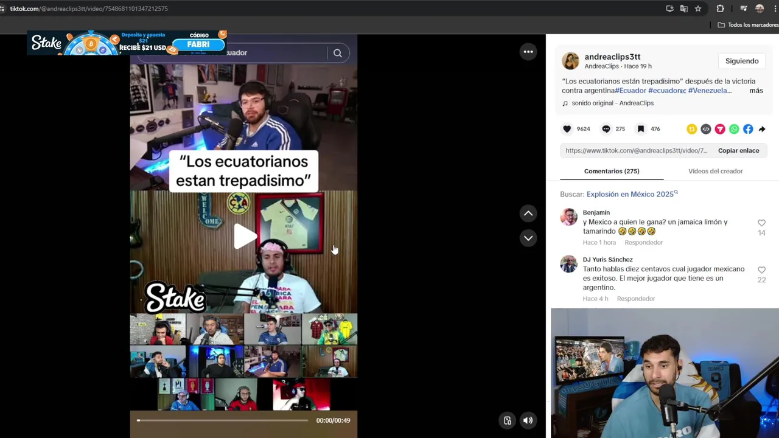Get embed code via embed icon
Screen dimensions: 779x438
706,129
